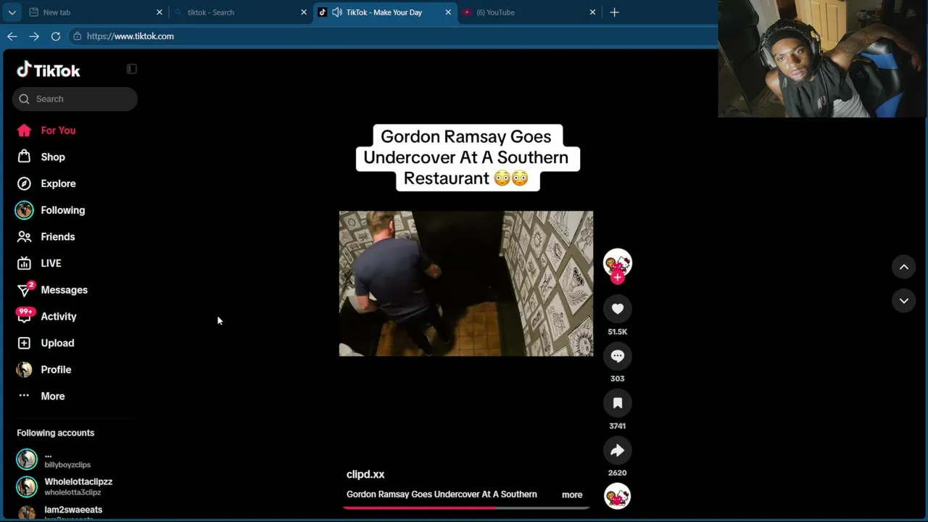Collapse the TikTok sidebar panel

[131, 69]
